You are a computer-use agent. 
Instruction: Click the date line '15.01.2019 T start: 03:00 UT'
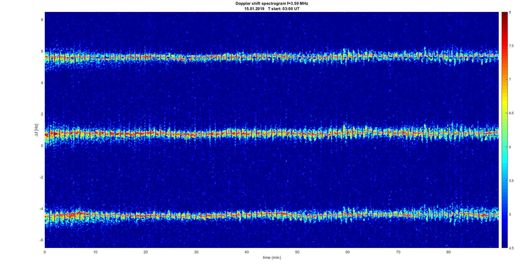tap(272, 8)
